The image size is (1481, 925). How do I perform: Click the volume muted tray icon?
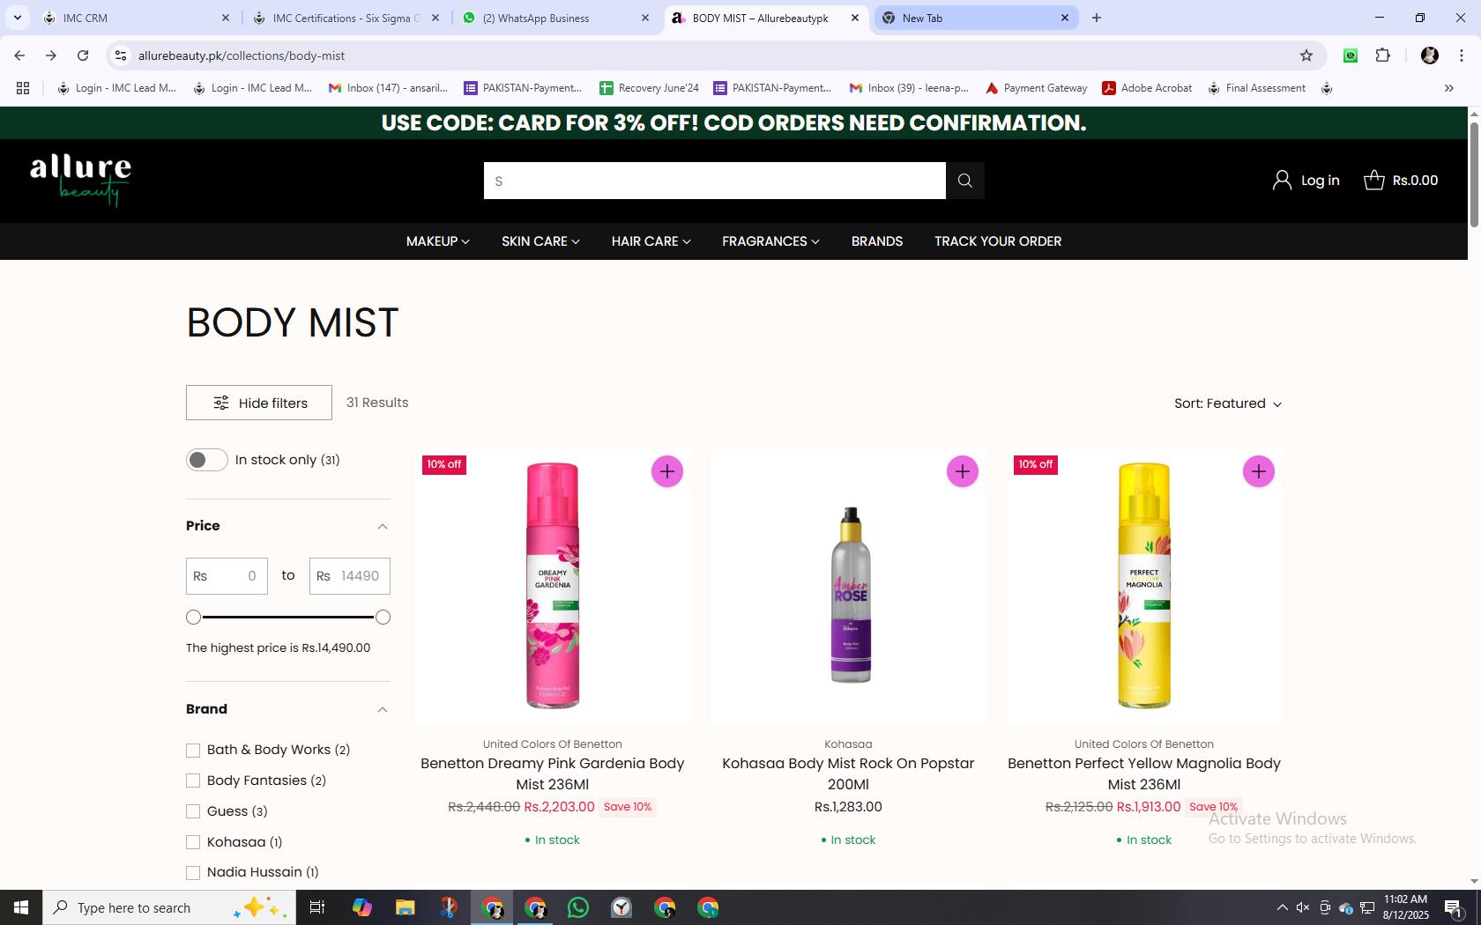click(1303, 907)
